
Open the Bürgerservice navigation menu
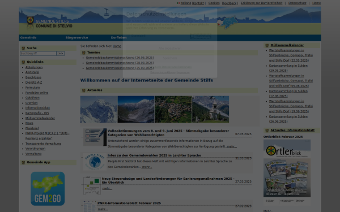(76, 38)
